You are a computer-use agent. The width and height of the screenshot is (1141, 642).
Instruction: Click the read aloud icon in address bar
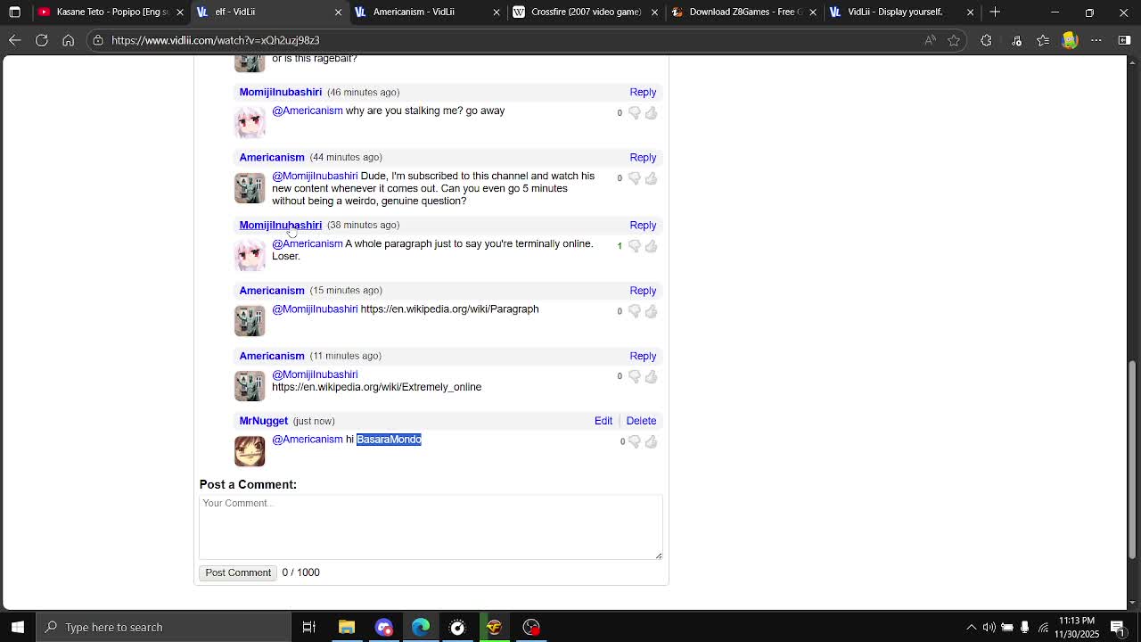[x=930, y=40]
